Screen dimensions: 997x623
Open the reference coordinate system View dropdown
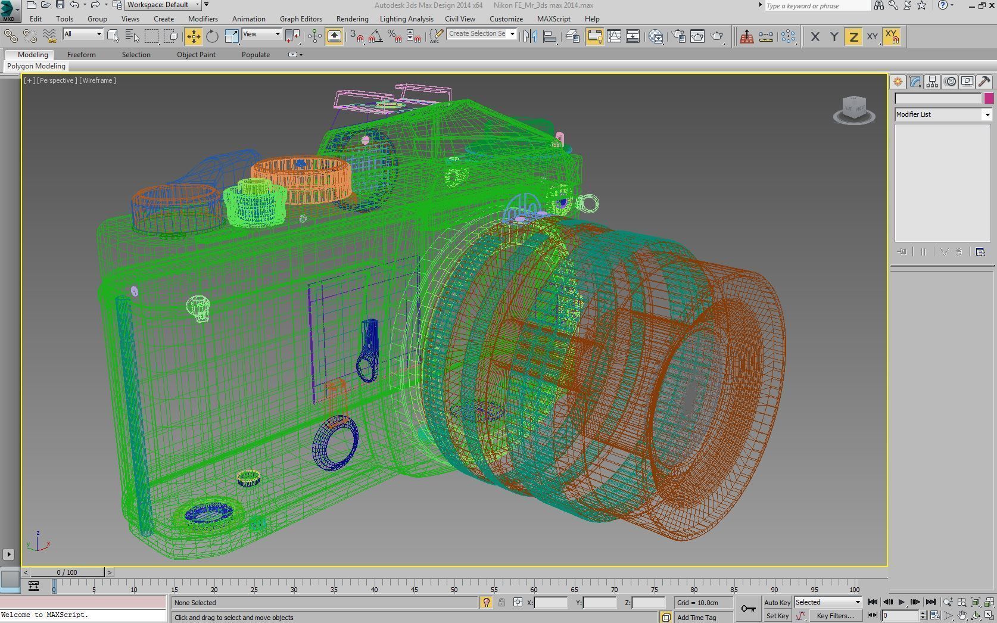(261, 34)
